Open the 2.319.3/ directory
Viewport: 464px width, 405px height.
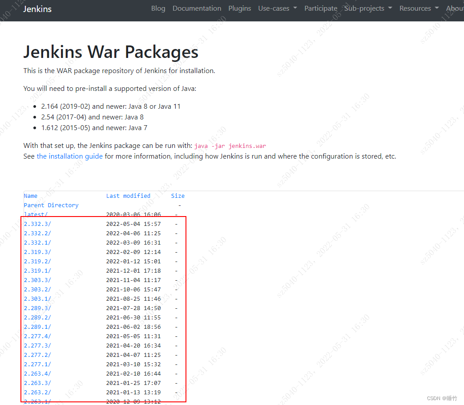(37, 252)
